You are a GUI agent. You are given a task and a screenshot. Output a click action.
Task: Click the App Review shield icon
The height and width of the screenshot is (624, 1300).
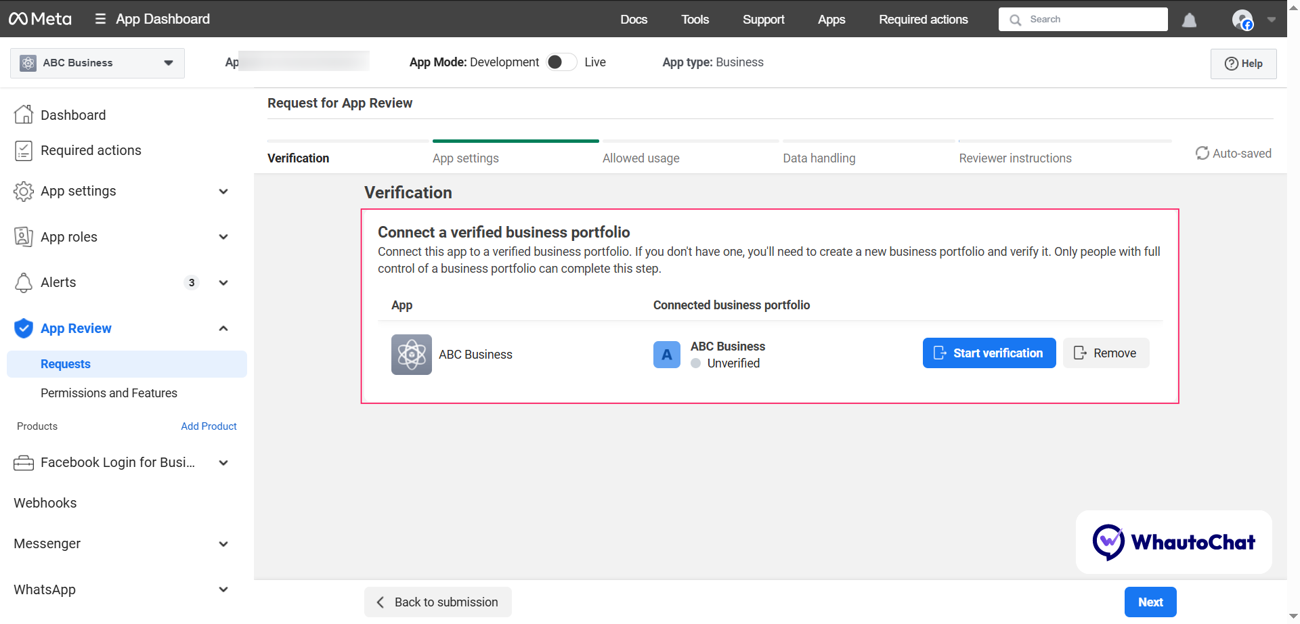[x=24, y=328]
